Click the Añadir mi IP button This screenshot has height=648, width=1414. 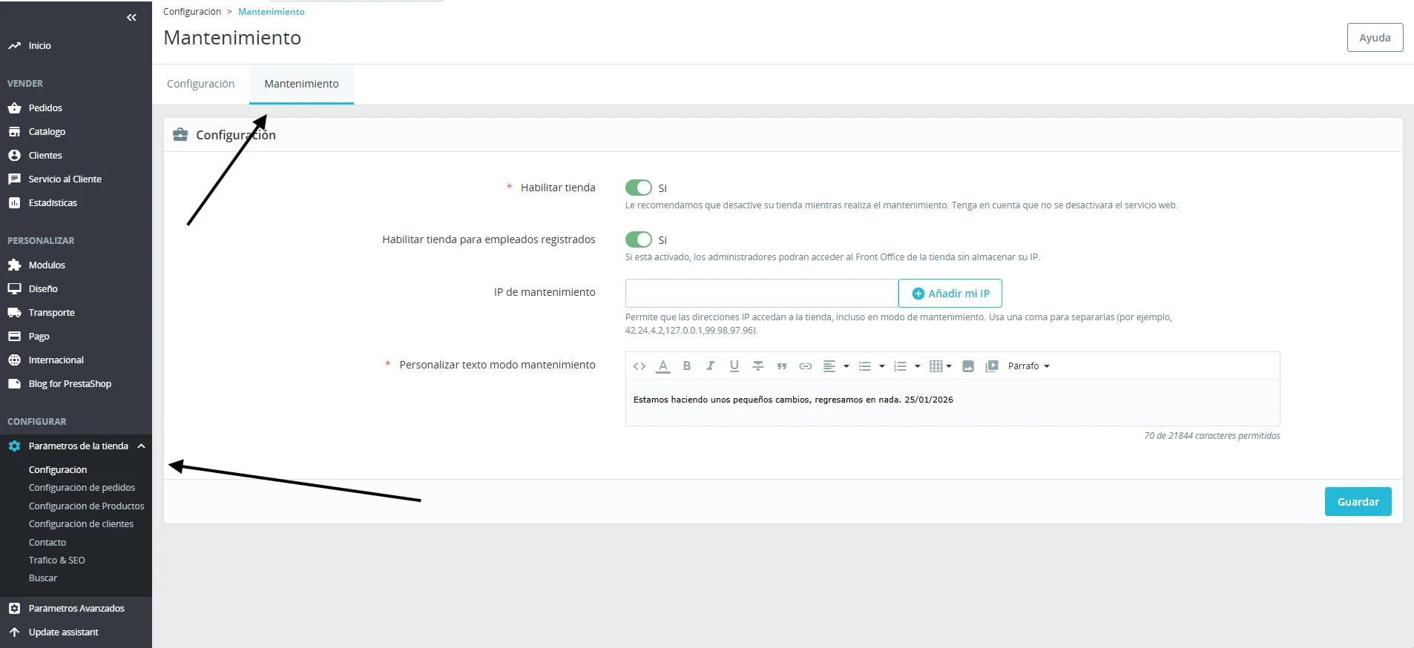pyautogui.click(x=950, y=293)
